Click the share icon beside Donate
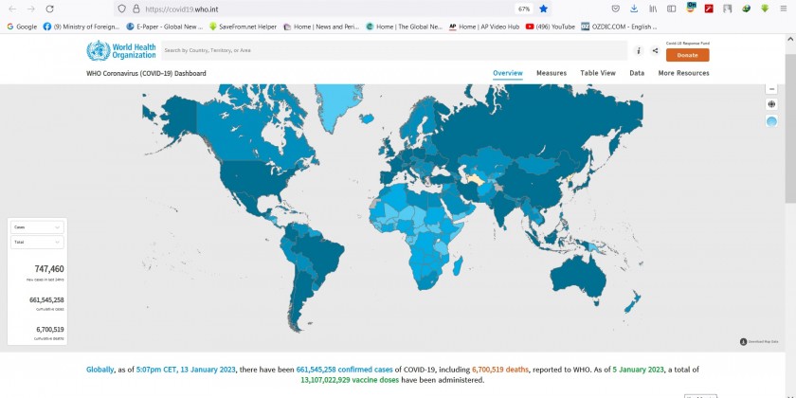This screenshot has width=796, height=398. [655, 50]
